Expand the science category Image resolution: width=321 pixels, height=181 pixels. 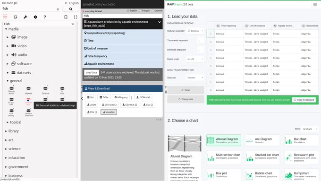click(6, 149)
